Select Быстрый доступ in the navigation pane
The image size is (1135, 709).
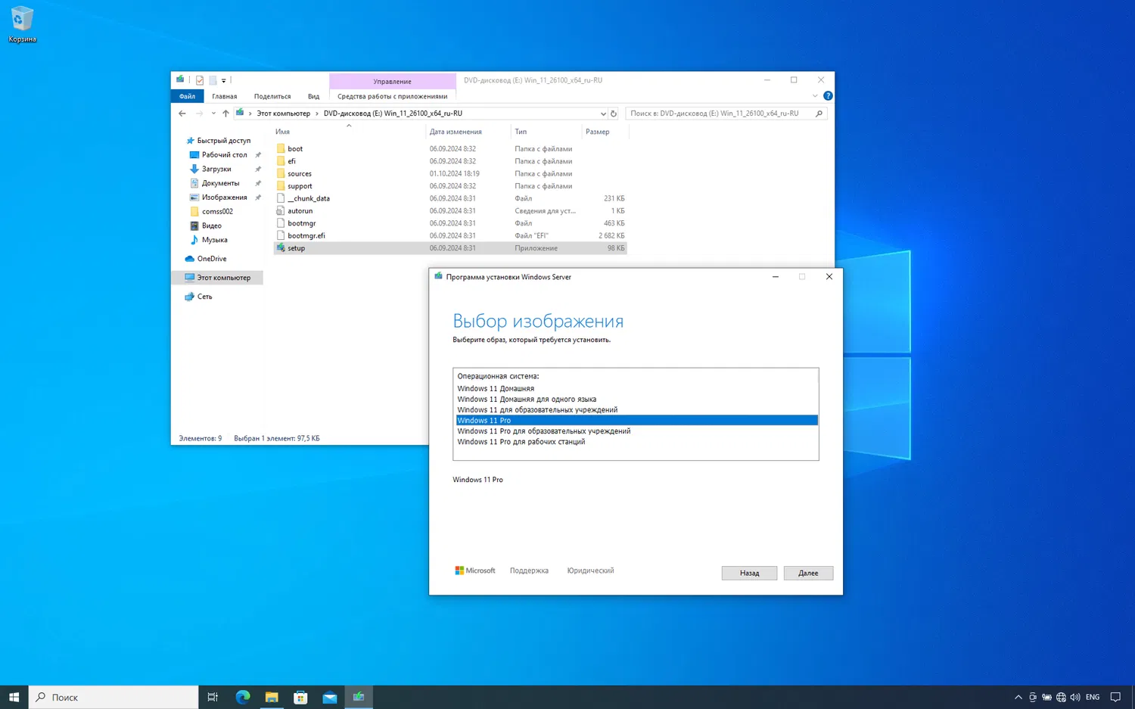pos(223,141)
